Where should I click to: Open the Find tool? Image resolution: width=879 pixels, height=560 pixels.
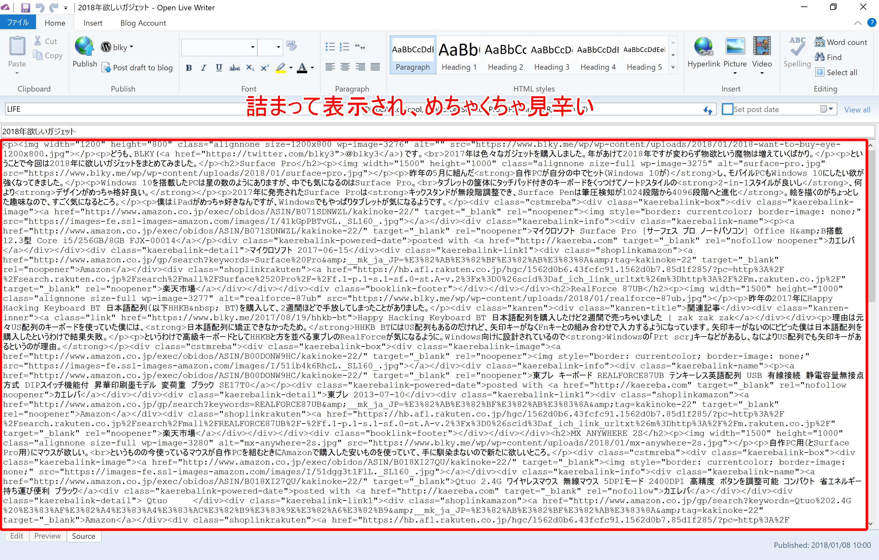pyautogui.click(x=828, y=57)
